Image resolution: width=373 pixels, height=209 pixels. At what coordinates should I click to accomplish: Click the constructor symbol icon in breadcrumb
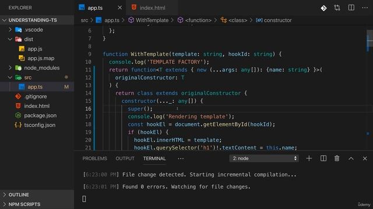pos(259,20)
